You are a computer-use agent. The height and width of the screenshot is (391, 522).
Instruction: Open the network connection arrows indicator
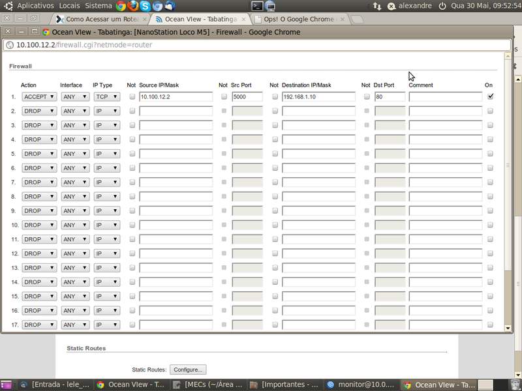tap(377, 6)
